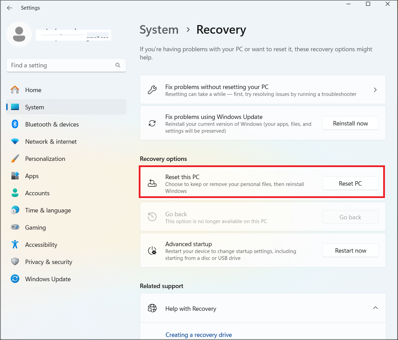Go to Windows Update settings

[66, 279]
